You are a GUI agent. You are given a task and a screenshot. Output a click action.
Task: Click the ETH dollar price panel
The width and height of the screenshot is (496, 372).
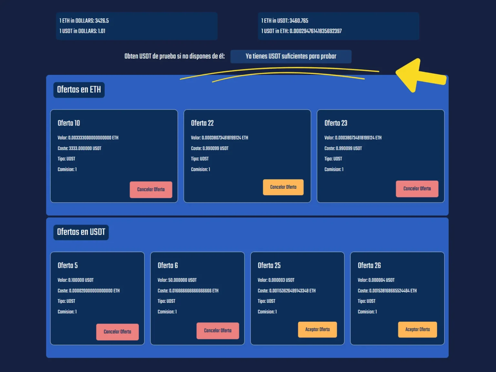pyautogui.click(x=137, y=26)
